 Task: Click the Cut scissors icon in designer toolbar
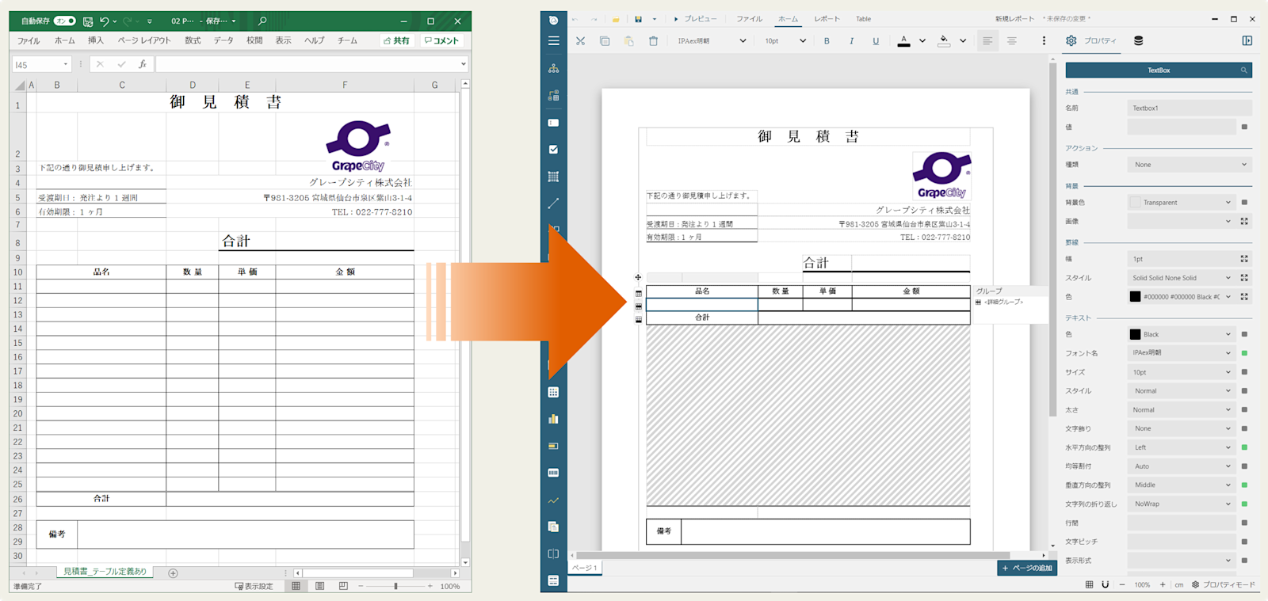tap(580, 41)
